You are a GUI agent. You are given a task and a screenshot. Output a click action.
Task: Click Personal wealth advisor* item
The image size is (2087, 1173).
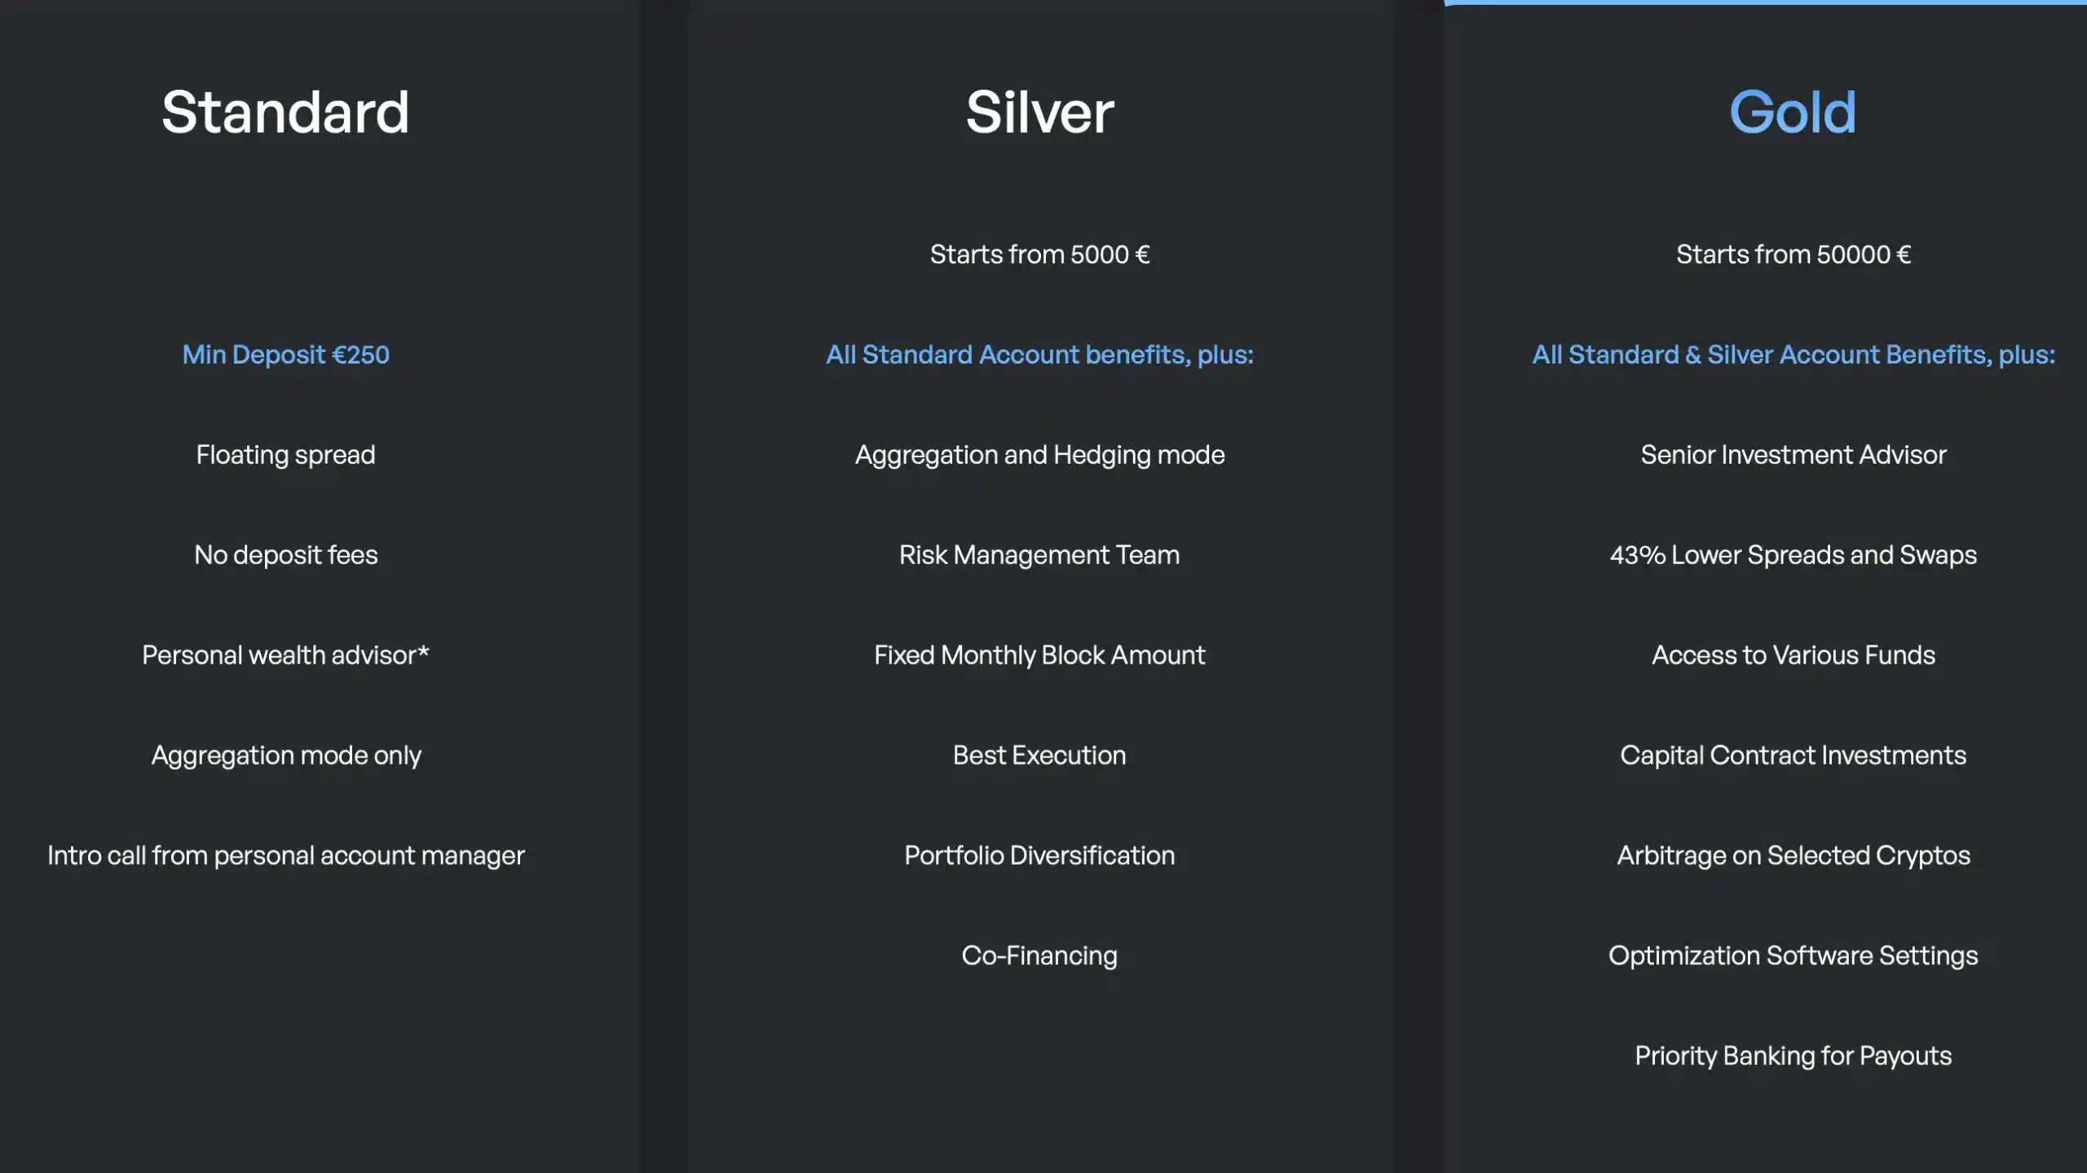[285, 655]
